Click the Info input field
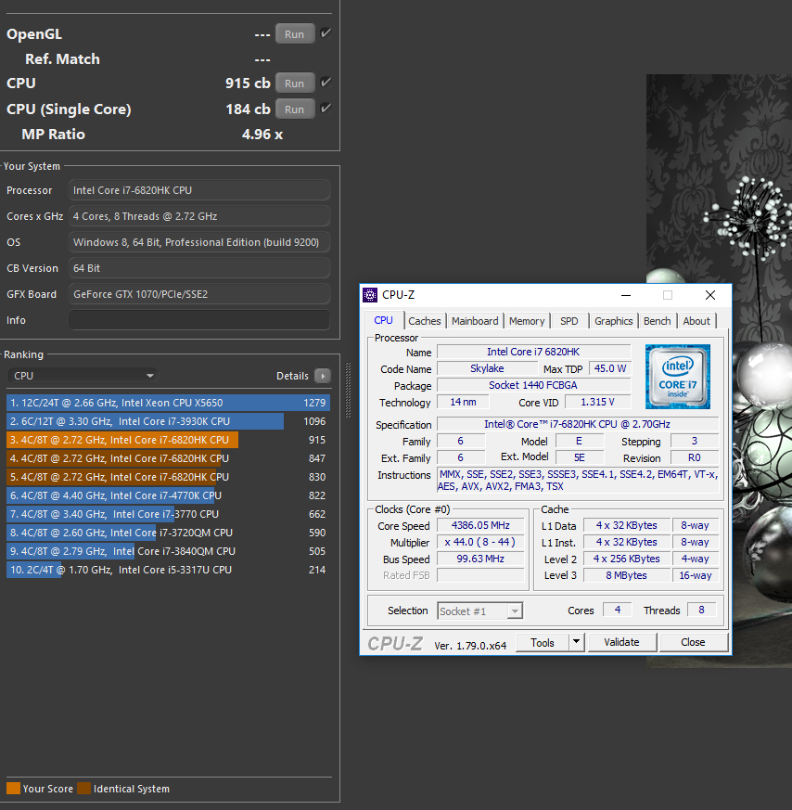 pyautogui.click(x=199, y=320)
